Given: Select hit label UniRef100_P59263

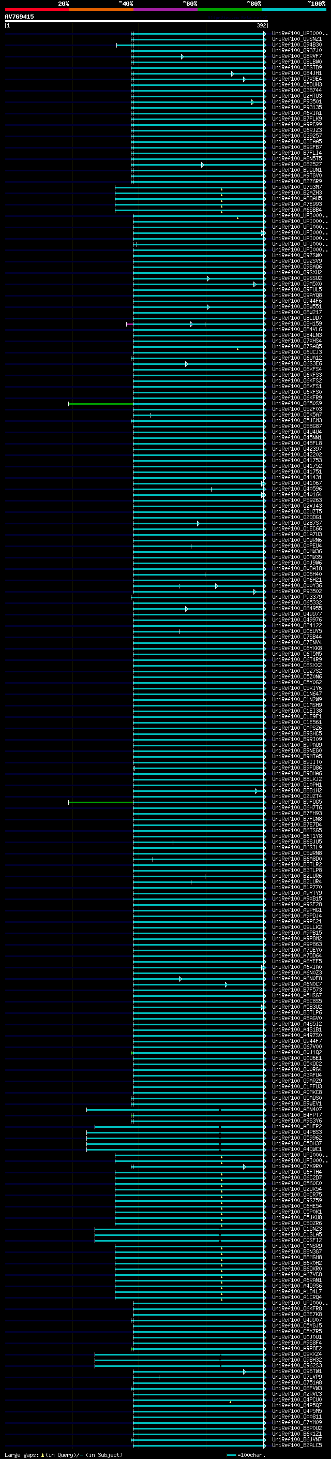Looking at the screenshot, I should click(296, 500).
